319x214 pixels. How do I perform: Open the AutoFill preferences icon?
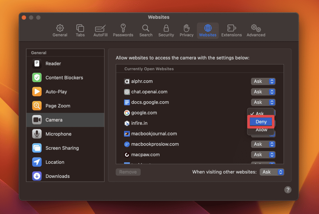point(100,28)
